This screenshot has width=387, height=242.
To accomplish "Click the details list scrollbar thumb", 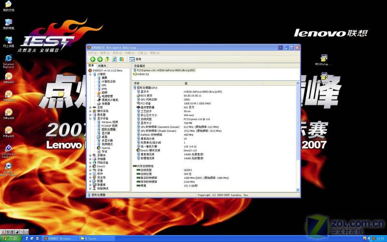I will click(x=298, y=122).
